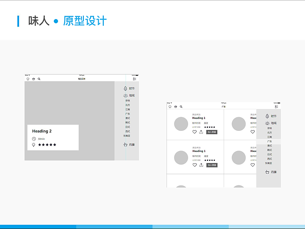Screen dimensions: 305x229
Task: Open filter menu icon in 广东 list mockup
Action: point(276,107)
